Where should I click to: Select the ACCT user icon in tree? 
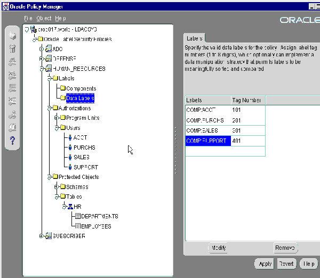[x=69, y=137]
